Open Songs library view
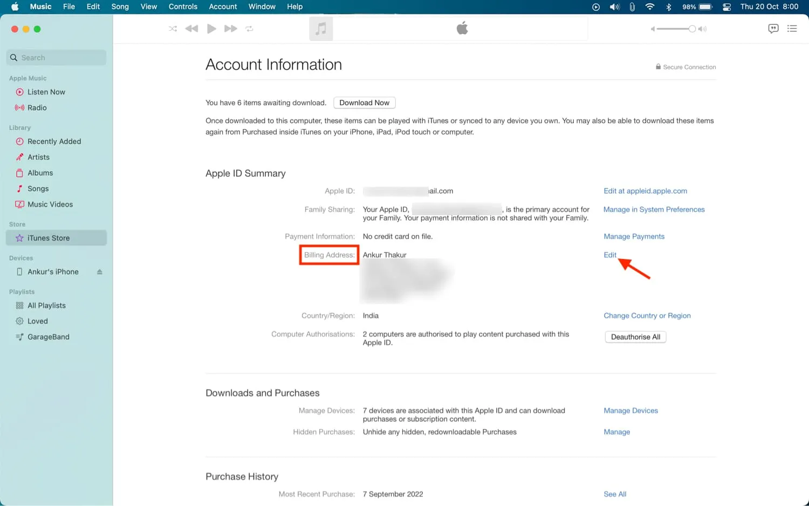The image size is (809, 506). click(x=57, y=188)
